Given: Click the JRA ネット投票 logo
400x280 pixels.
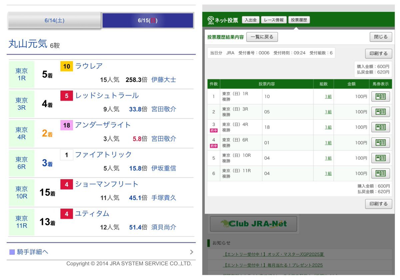Looking at the screenshot, I should click(222, 20).
